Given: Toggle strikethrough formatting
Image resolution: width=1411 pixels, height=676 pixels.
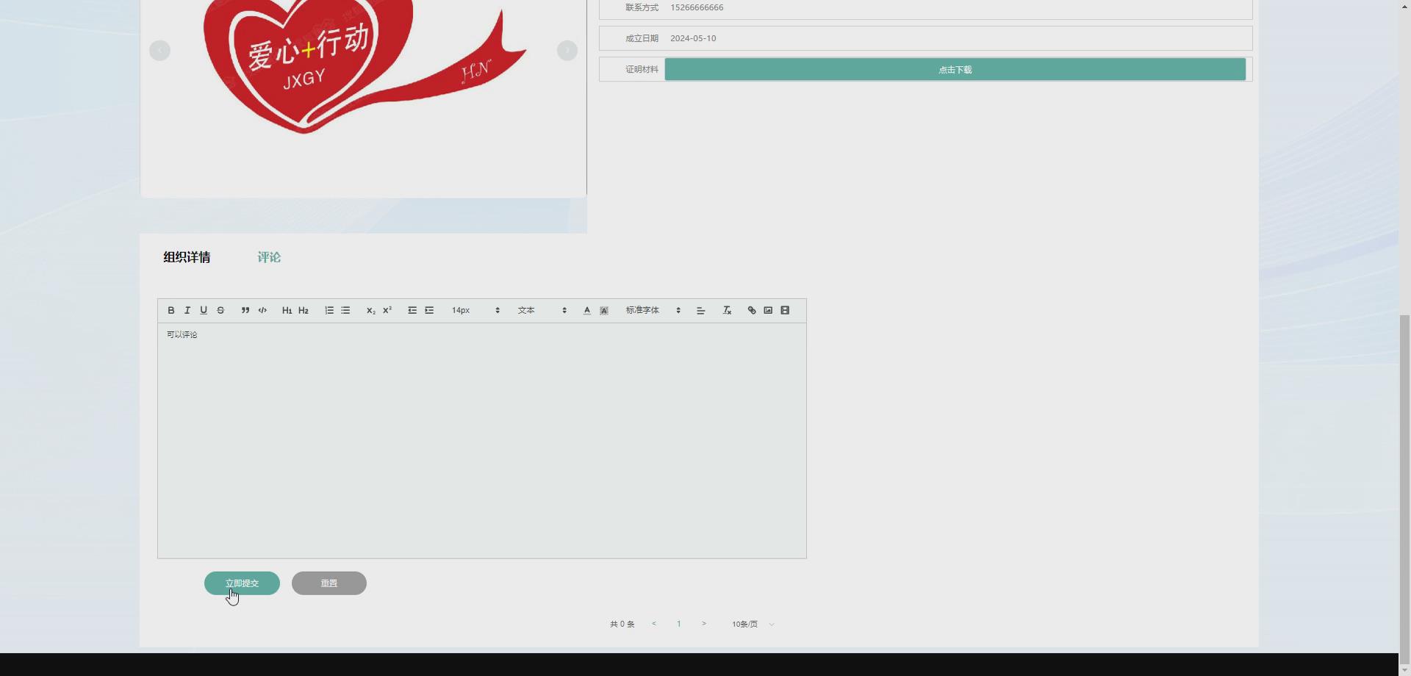Looking at the screenshot, I should [220, 310].
